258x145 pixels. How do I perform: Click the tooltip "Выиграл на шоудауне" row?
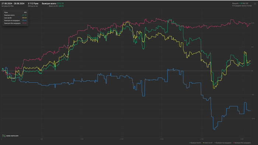[15, 21]
